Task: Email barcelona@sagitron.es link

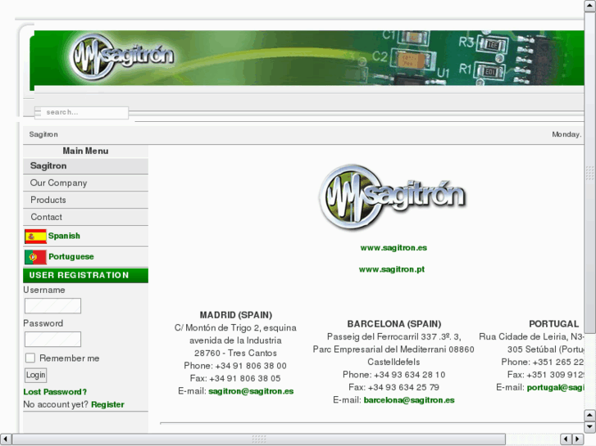Action: (409, 400)
